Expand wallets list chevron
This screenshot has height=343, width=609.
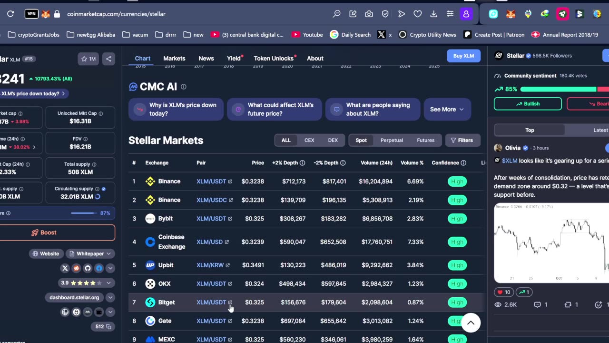pyautogui.click(x=110, y=312)
